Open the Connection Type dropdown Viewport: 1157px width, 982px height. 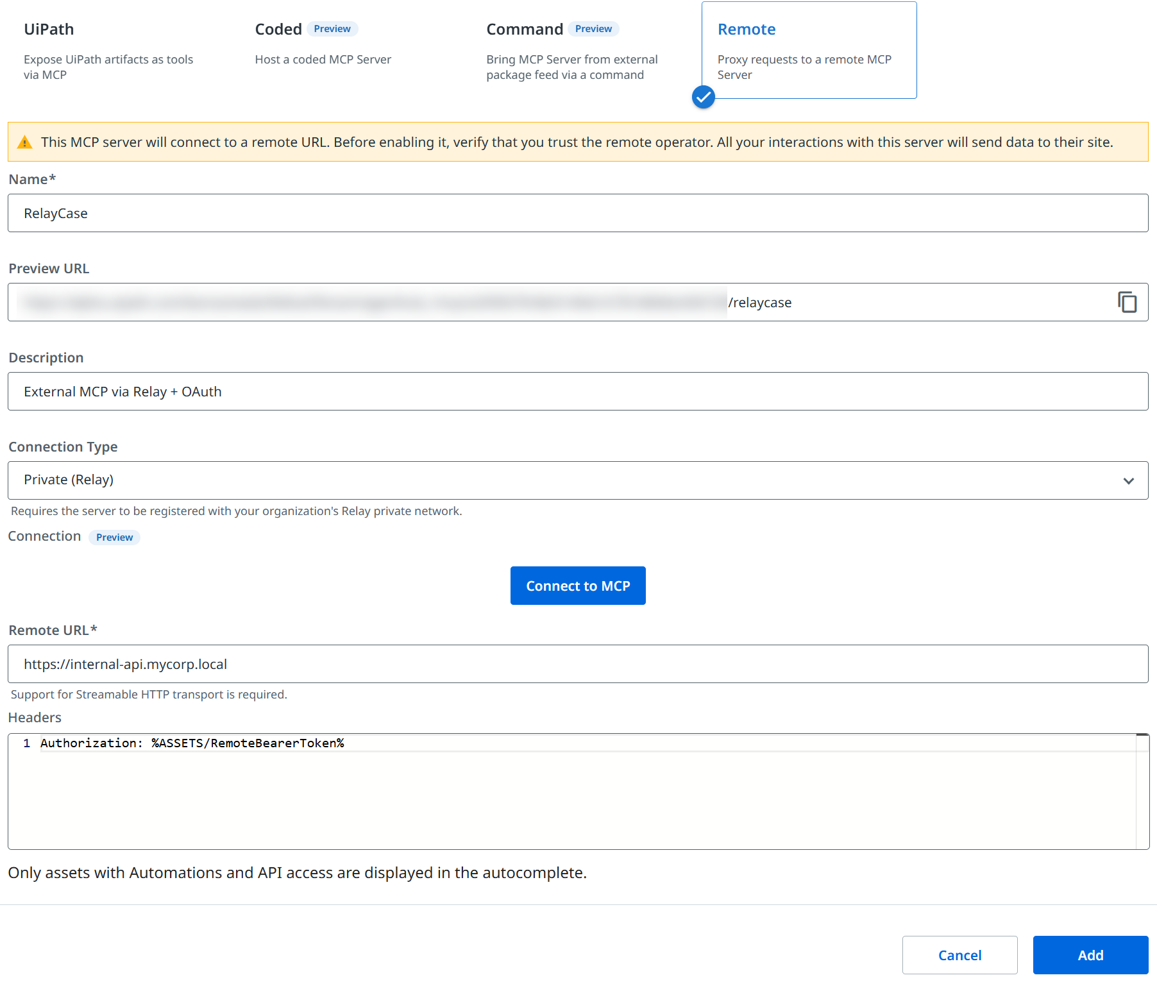coord(578,480)
